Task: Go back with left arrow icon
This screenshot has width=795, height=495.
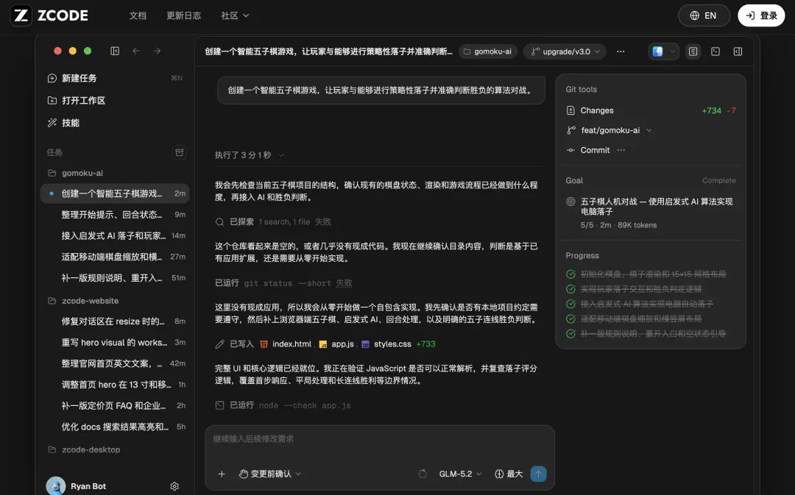Action: pos(136,51)
